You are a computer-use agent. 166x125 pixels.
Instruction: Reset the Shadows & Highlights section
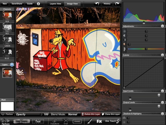(x=163, y=114)
